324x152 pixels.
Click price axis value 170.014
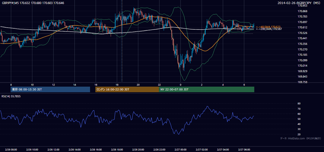tap(302, 66)
